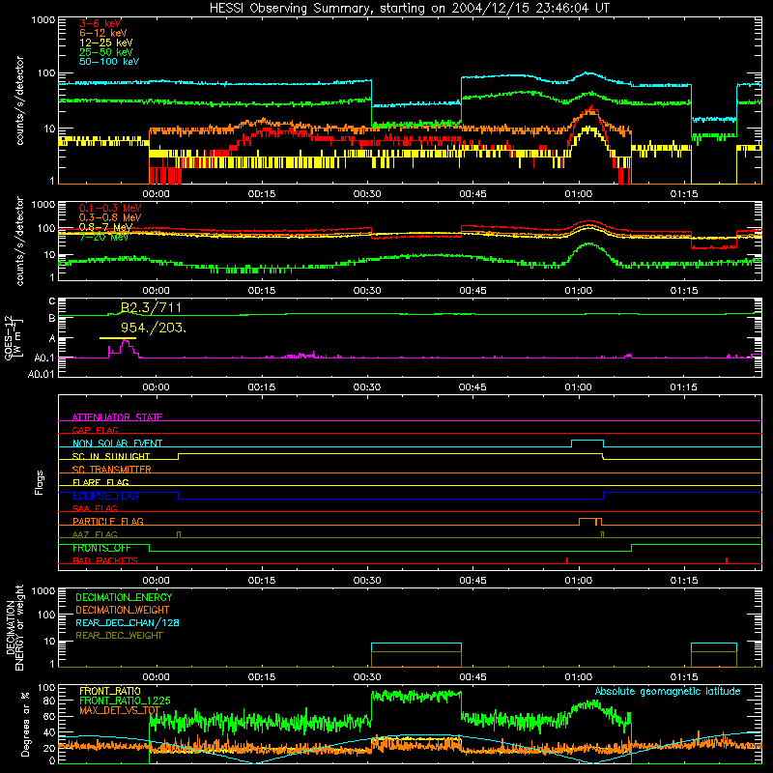This screenshot has height=773, width=773.
Task: Click the 00:30 tick label under the top panel
Action: [x=367, y=194]
